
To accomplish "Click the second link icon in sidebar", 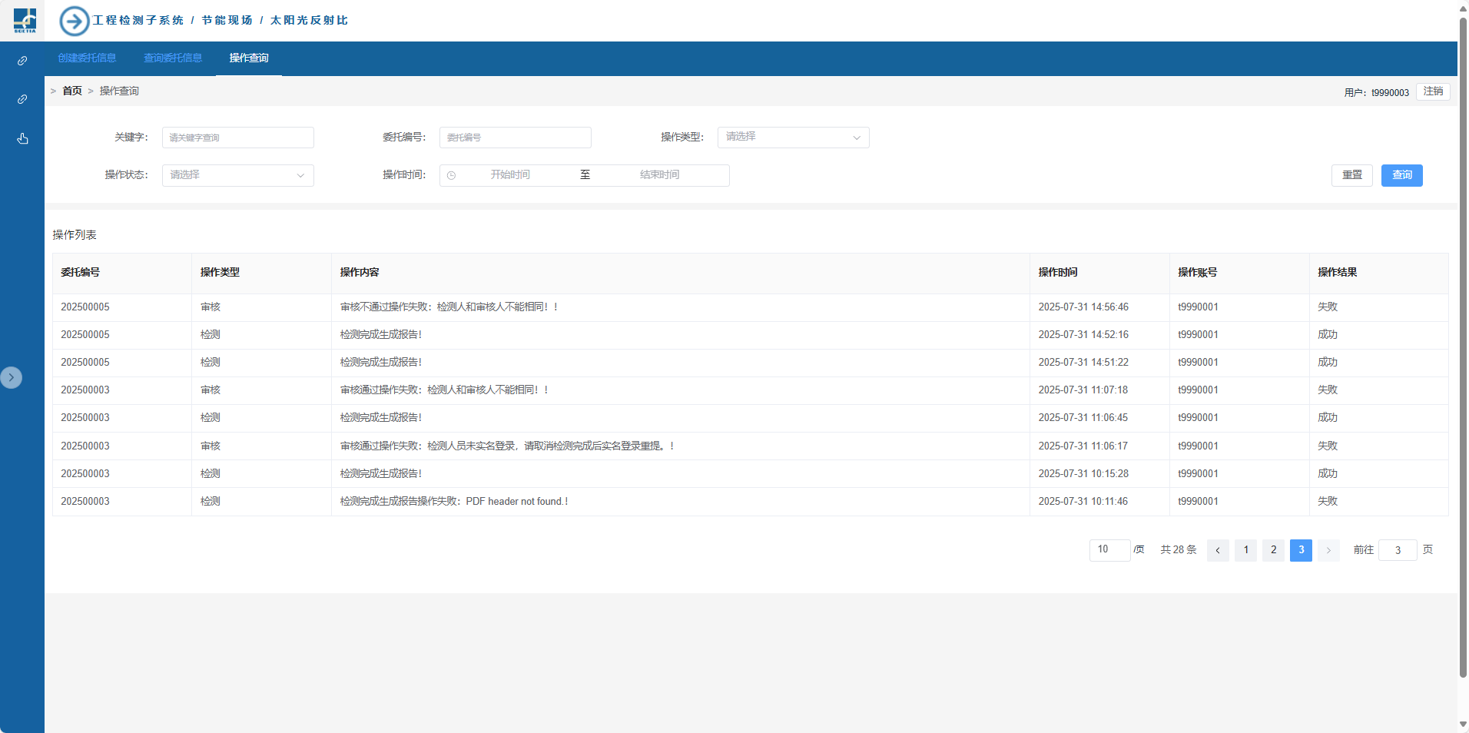I will 22,99.
